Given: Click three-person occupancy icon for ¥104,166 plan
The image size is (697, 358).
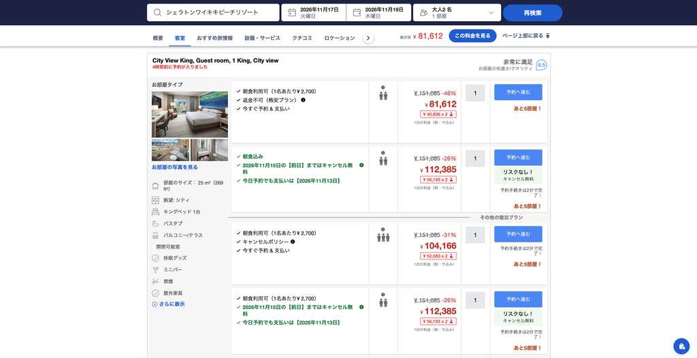Looking at the screenshot, I should tap(383, 237).
